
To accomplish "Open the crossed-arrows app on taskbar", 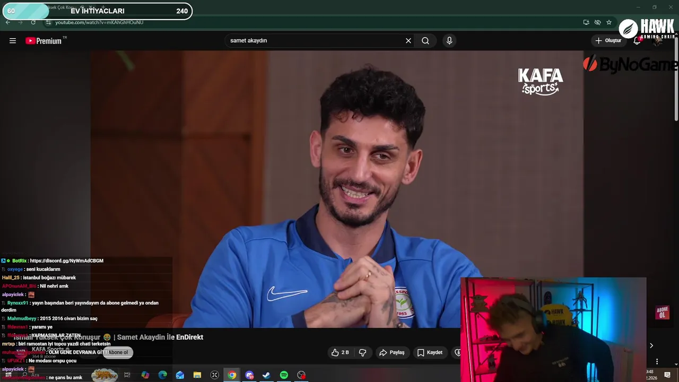I will coord(215,375).
